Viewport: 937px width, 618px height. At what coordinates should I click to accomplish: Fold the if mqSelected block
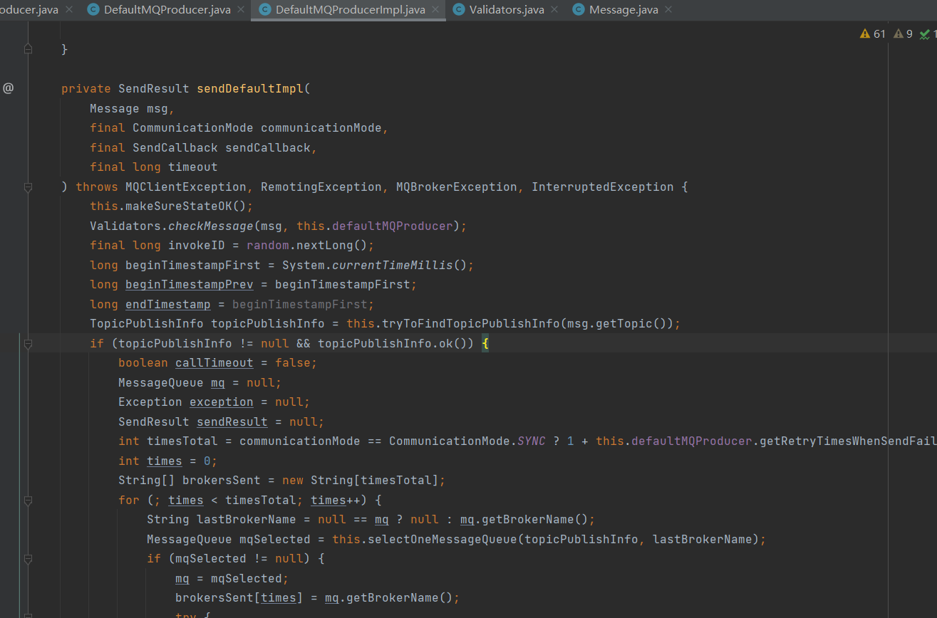point(28,559)
